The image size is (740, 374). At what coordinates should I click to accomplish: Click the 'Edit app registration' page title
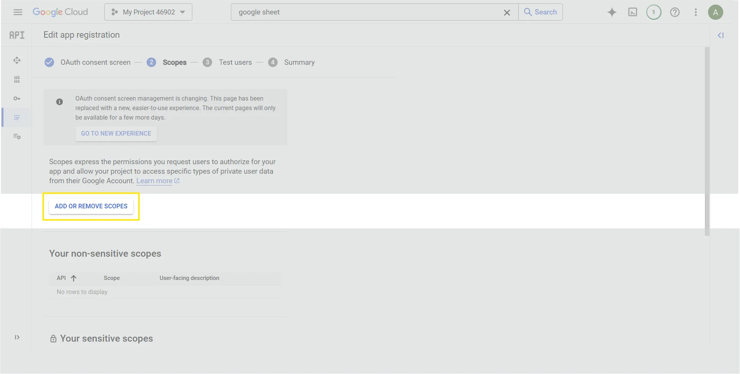tap(82, 35)
